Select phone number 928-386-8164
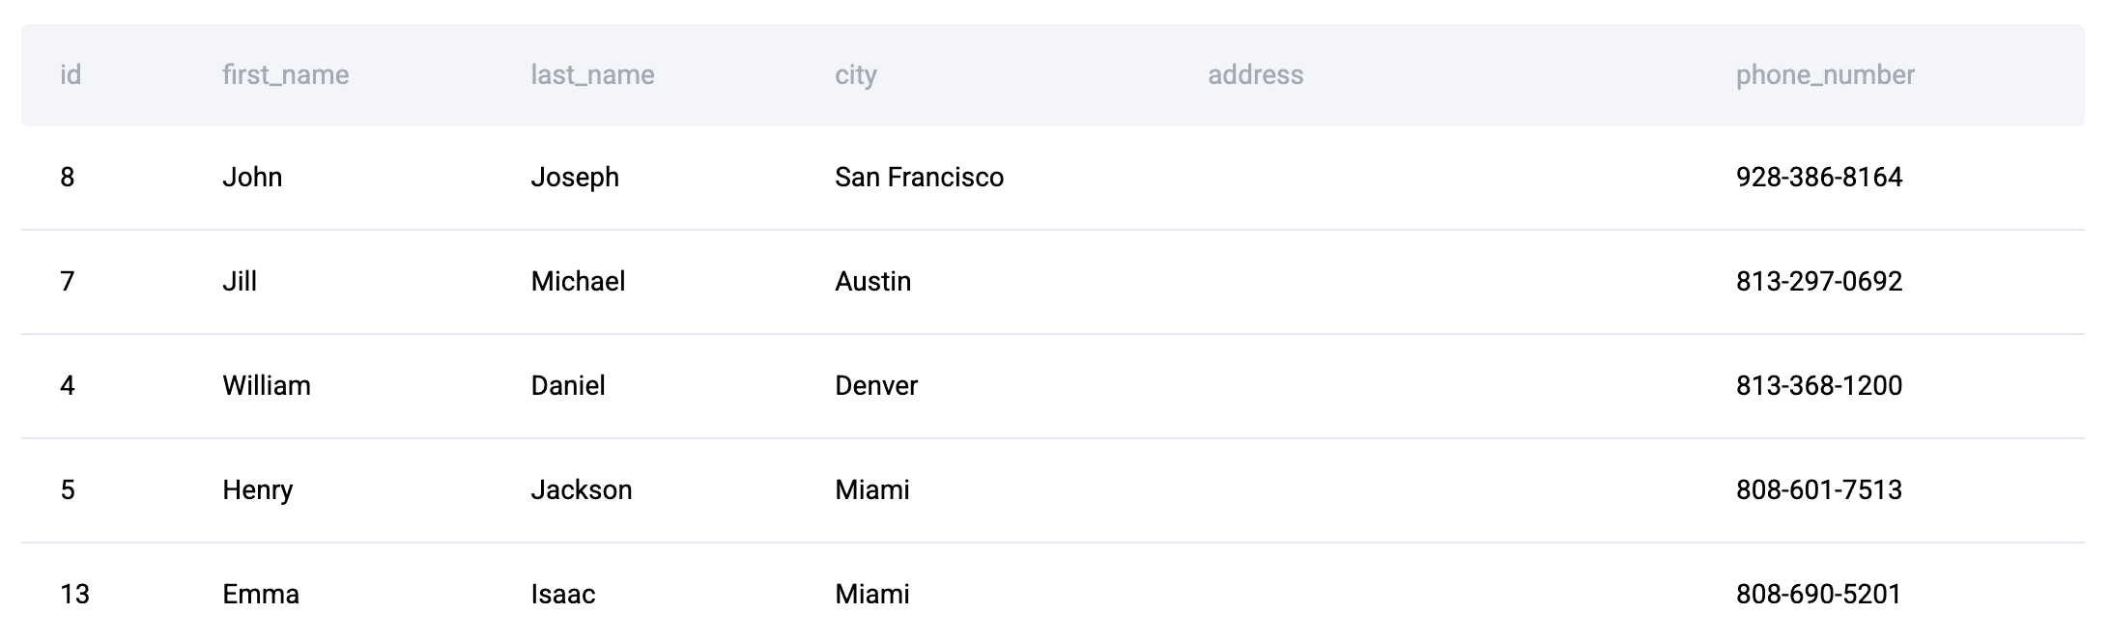This screenshot has height=641, width=2110. pyautogui.click(x=1818, y=178)
